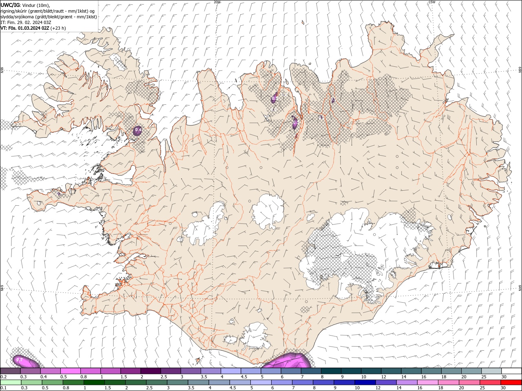Click the 'rigning/skúrir' legend description line
Viewport: 522px width, 391px height.
pos(48,11)
